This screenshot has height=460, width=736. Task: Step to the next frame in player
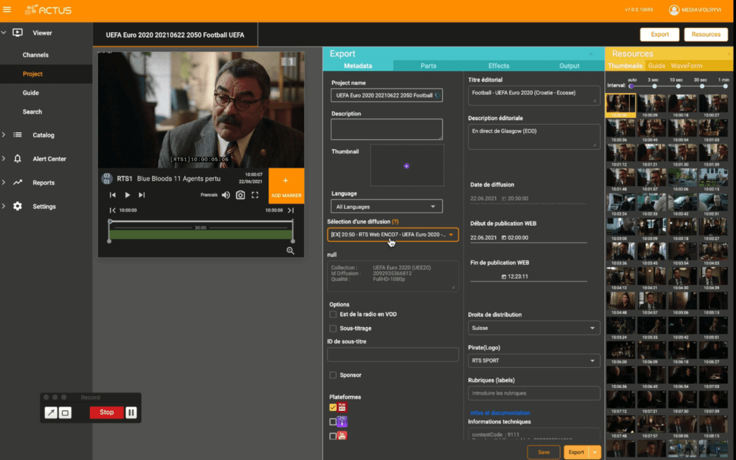click(x=142, y=195)
